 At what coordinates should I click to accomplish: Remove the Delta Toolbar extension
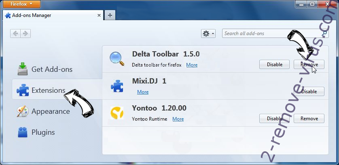[x=309, y=65]
